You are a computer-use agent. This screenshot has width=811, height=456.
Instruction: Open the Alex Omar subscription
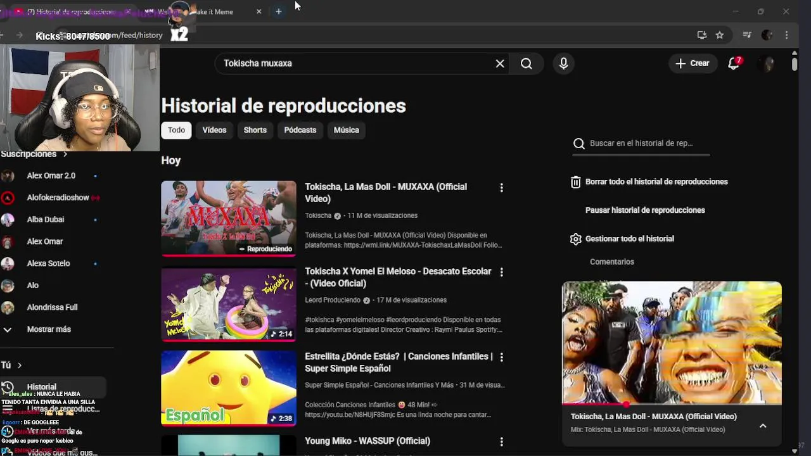point(44,241)
